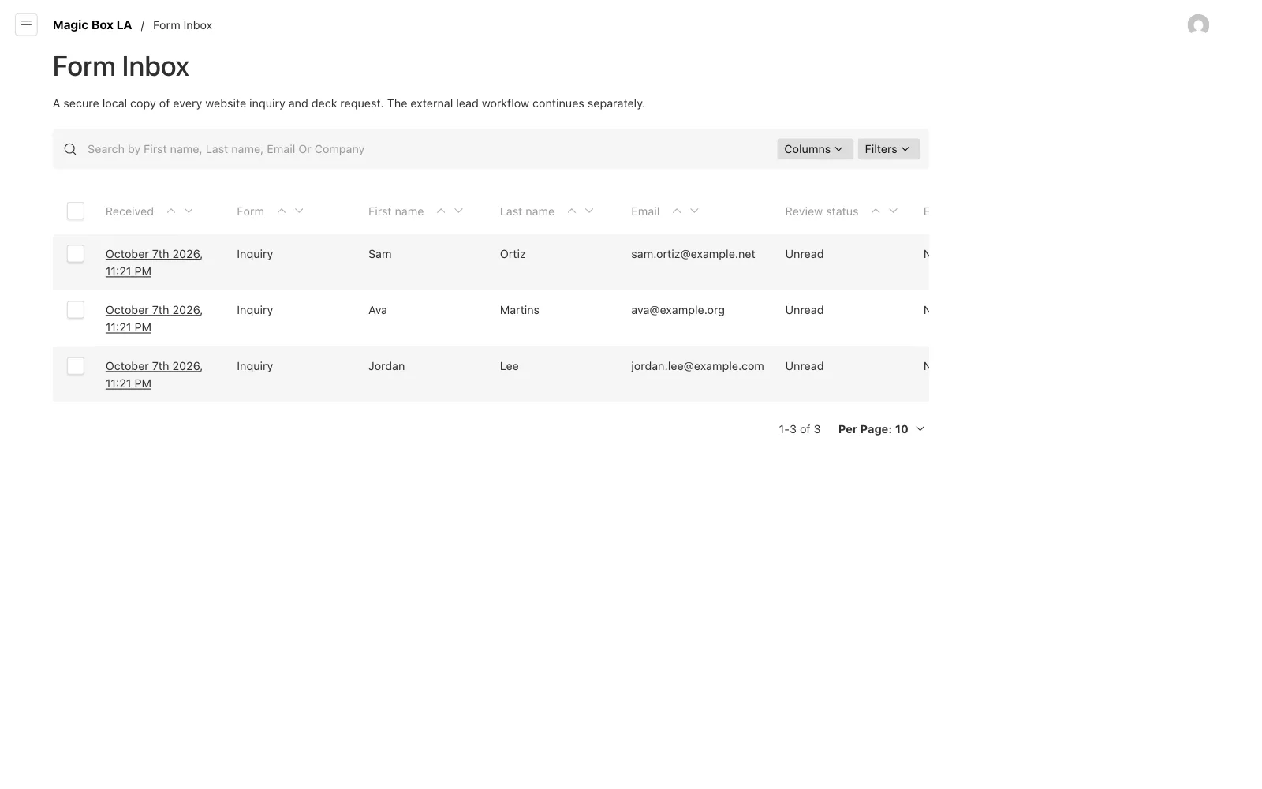Viewport: 1262px width, 789px height.
Task: Click the Unread status in Sam's row
Action: (x=805, y=254)
